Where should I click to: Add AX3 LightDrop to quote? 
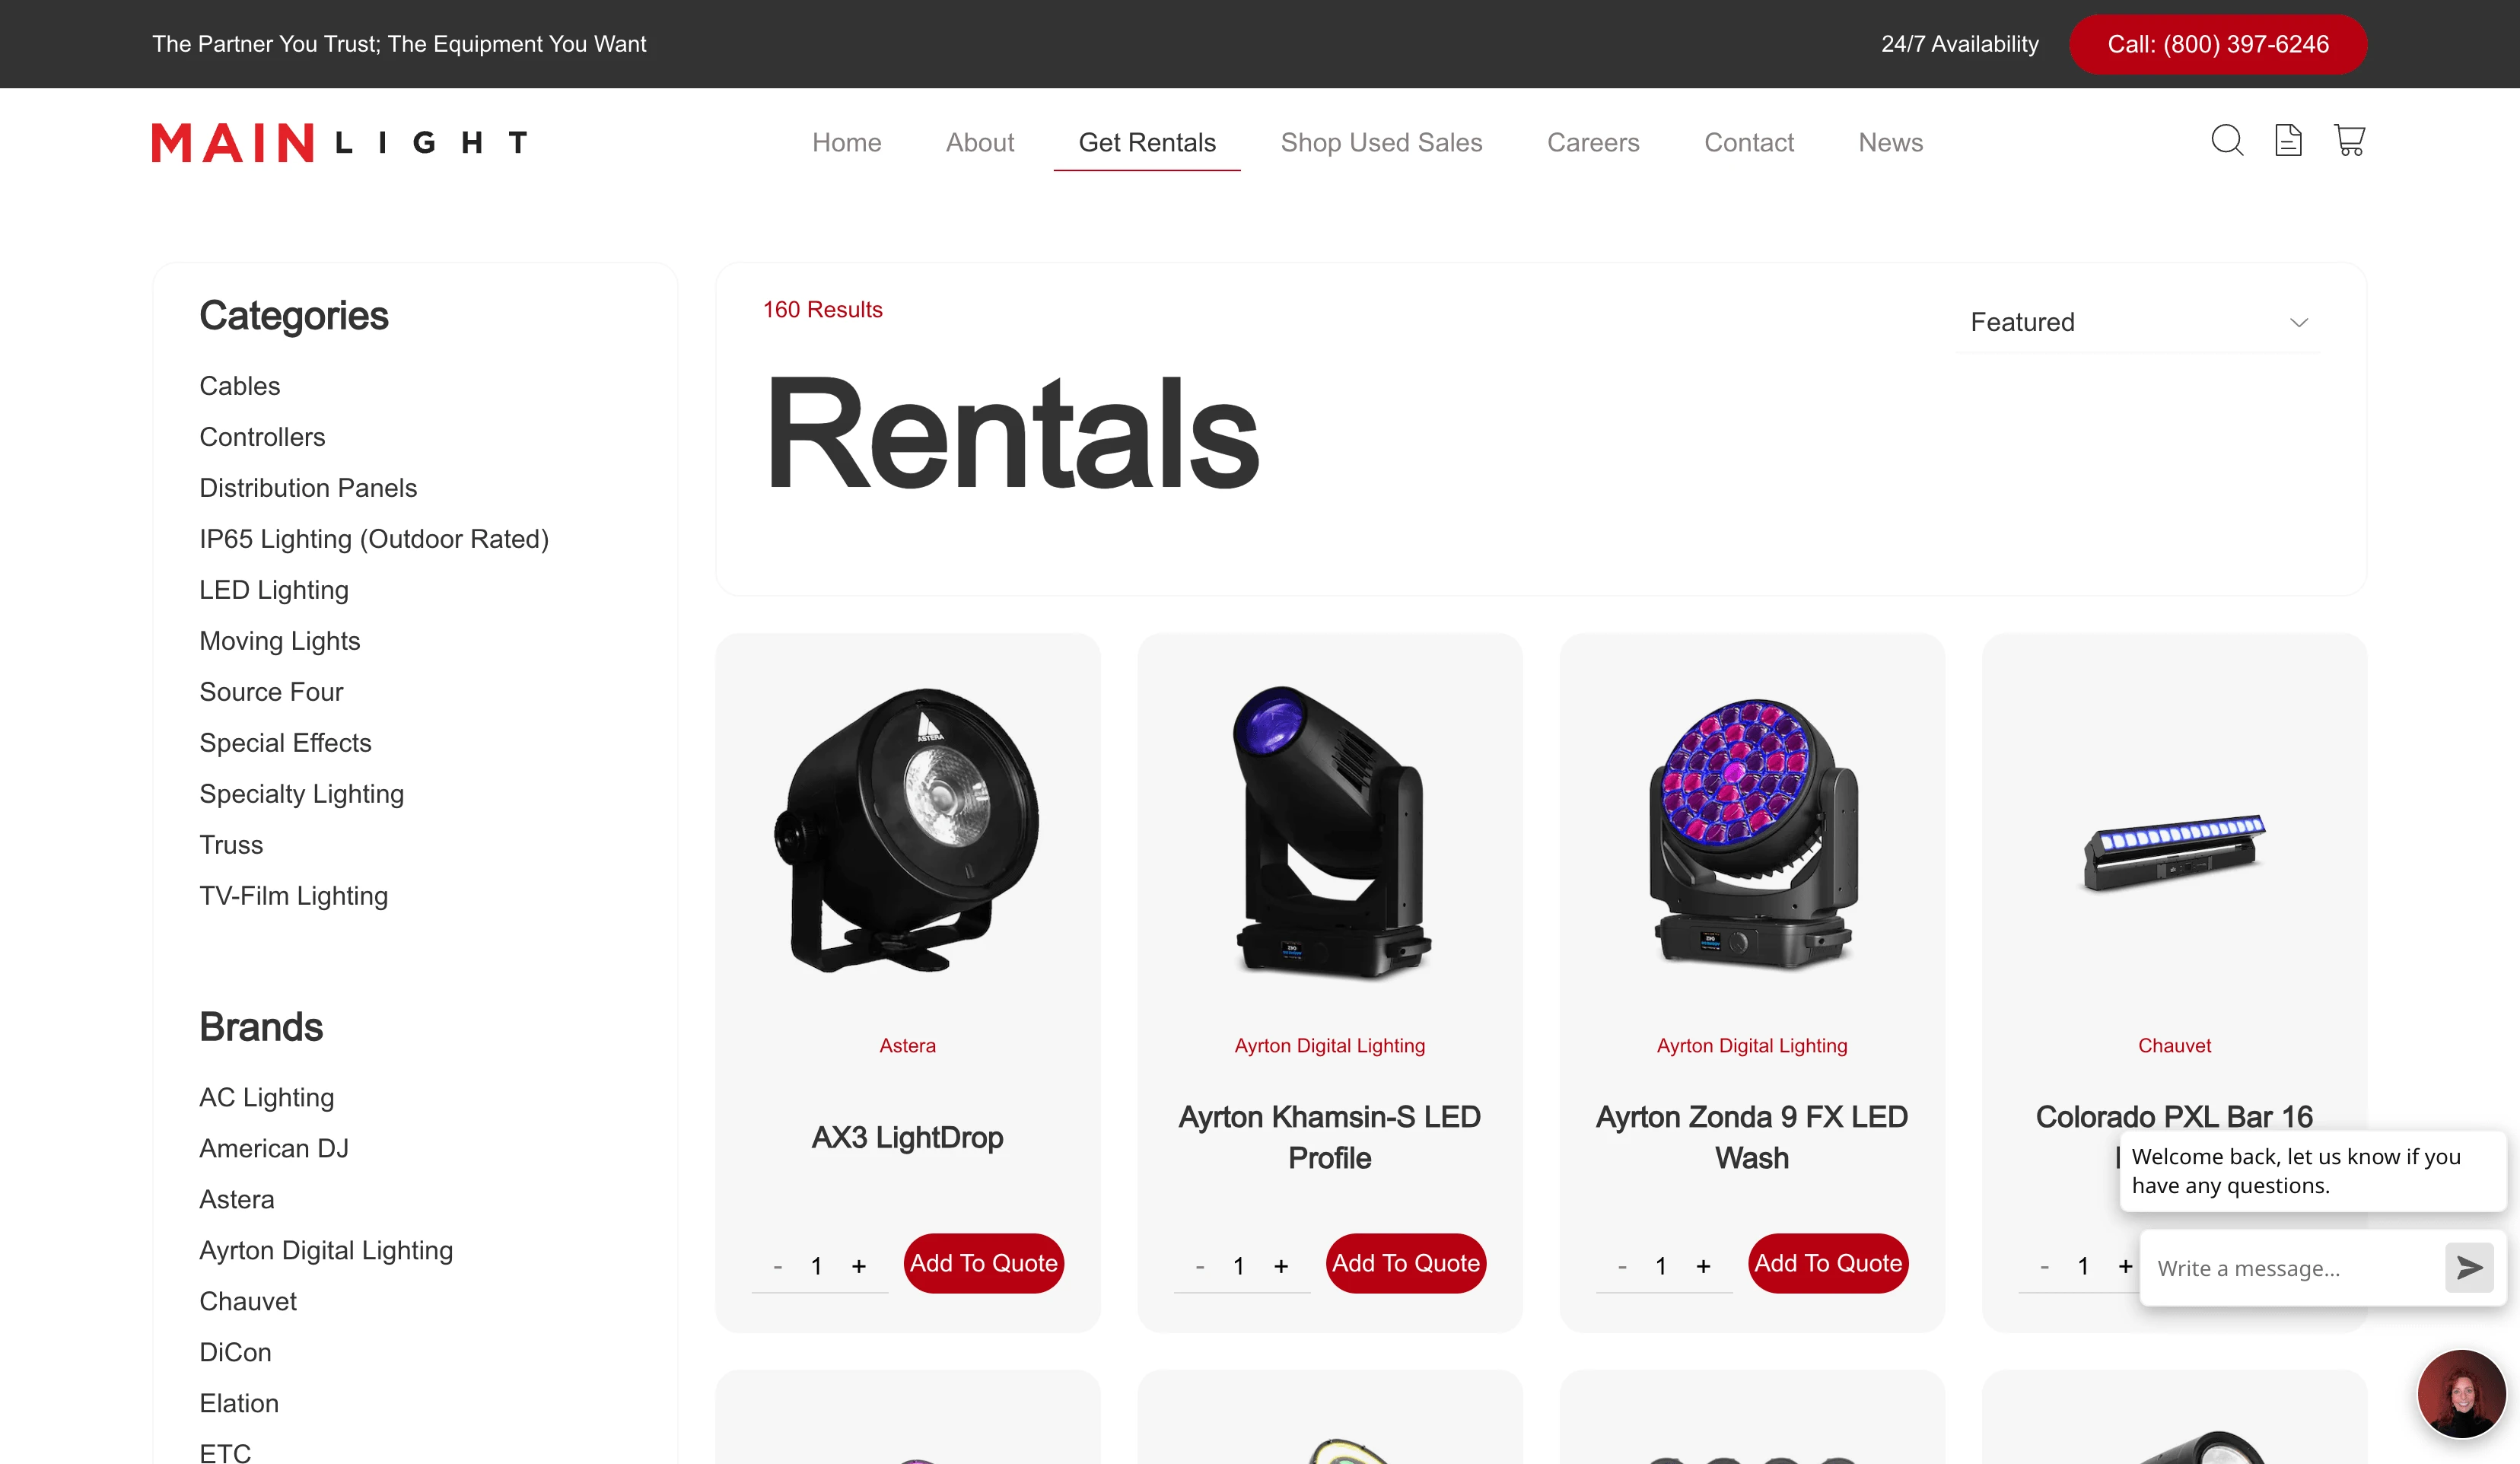coord(983,1263)
